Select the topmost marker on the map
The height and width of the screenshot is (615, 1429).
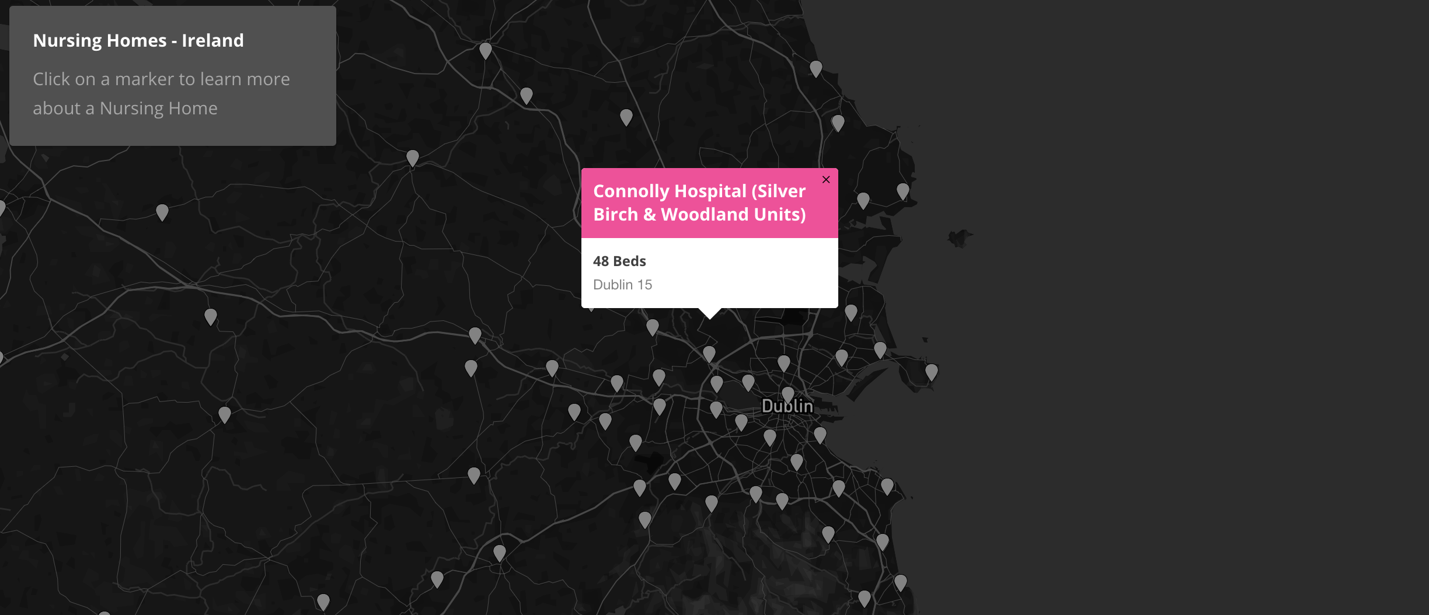point(485,50)
